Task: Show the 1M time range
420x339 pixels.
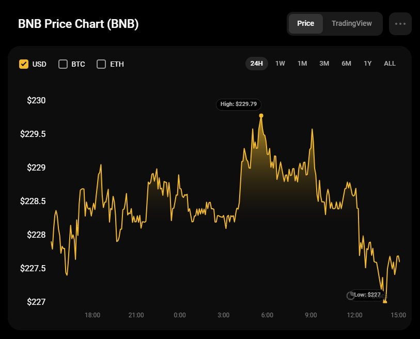Action: coord(302,64)
